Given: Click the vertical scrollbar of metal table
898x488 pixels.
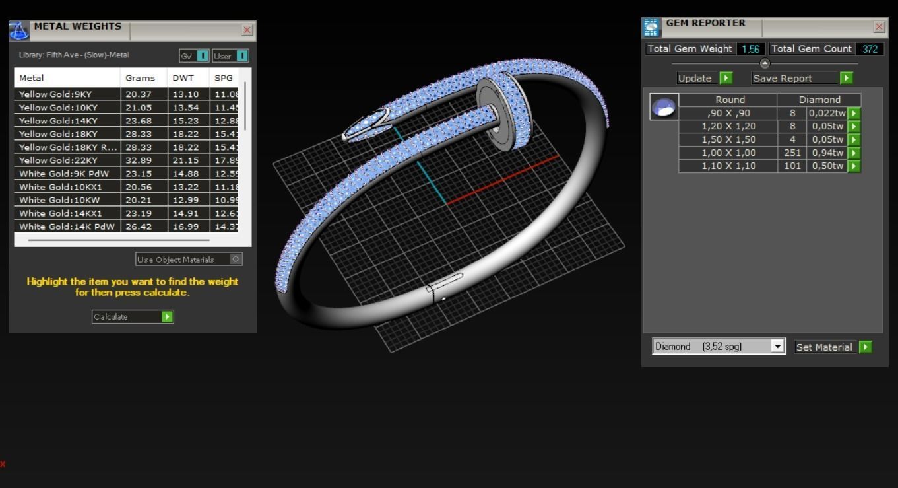Looking at the screenshot, I should (245, 106).
